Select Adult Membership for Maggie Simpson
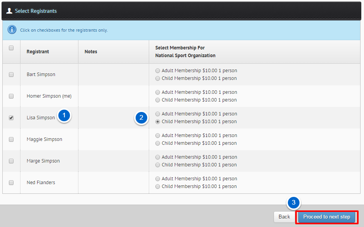Viewport: 364px width, 227px height. click(158, 136)
